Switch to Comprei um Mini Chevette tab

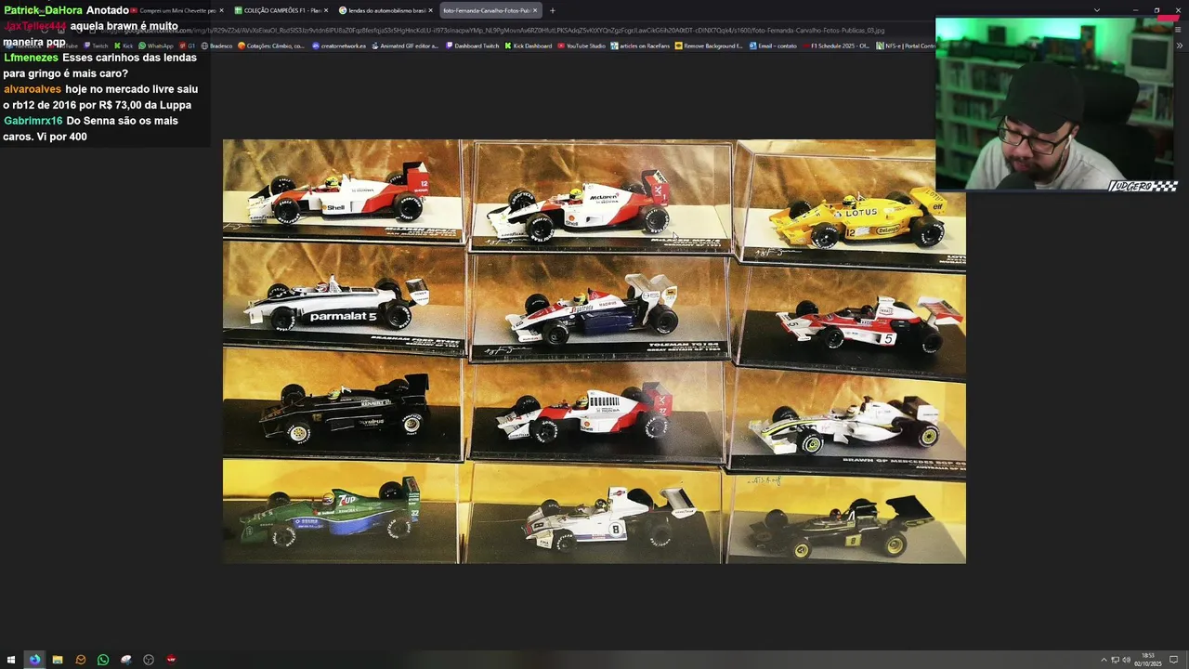point(176,10)
